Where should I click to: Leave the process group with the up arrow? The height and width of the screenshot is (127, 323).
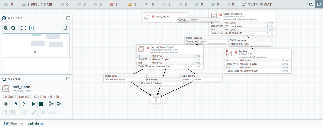pos(66,28)
